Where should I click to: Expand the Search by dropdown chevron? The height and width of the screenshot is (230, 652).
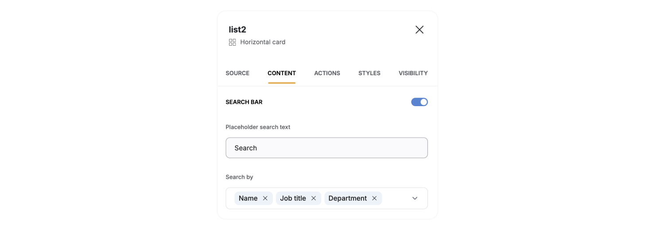[x=415, y=198]
